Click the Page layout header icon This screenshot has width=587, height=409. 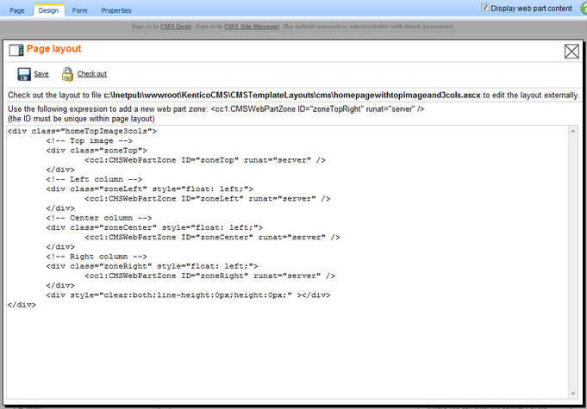tap(16, 51)
